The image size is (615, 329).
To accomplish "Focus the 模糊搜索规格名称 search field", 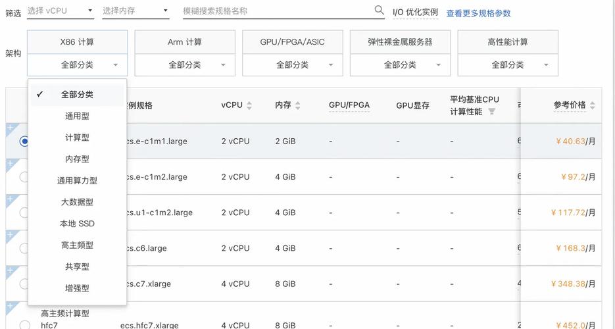I will tap(276, 11).
